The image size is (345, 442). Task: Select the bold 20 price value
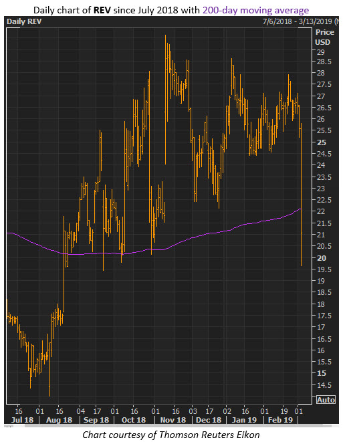coord(322,258)
